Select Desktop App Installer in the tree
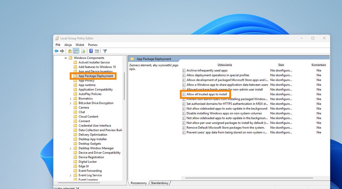This screenshot has height=189, width=342. [93, 139]
